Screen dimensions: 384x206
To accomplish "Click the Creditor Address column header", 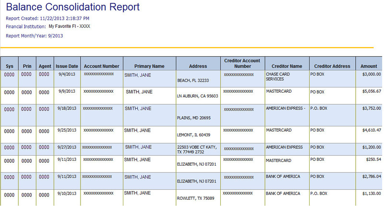I will (x=332, y=66).
